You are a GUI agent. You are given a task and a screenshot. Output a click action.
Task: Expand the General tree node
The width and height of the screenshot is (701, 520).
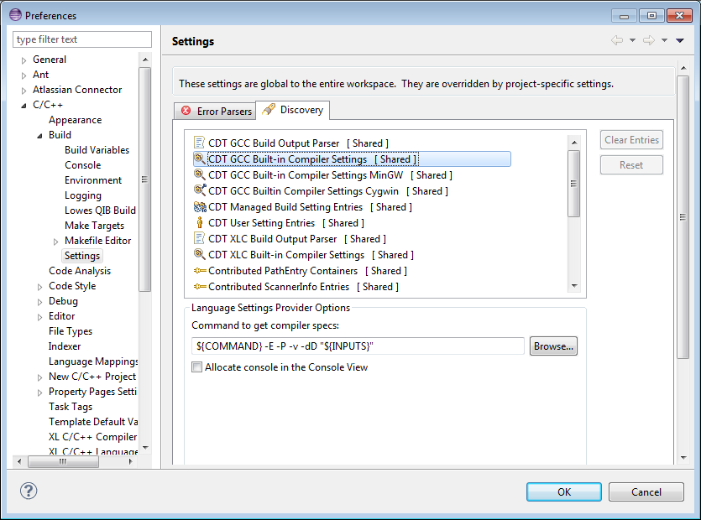[24, 60]
